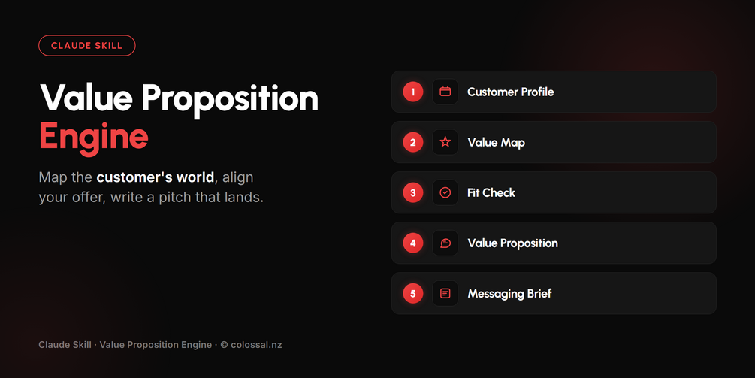Image resolution: width=755 pixels, height=378 pixels.
Task: Click the checkmark circle icon for Fit Check
Action: point(445,192)
